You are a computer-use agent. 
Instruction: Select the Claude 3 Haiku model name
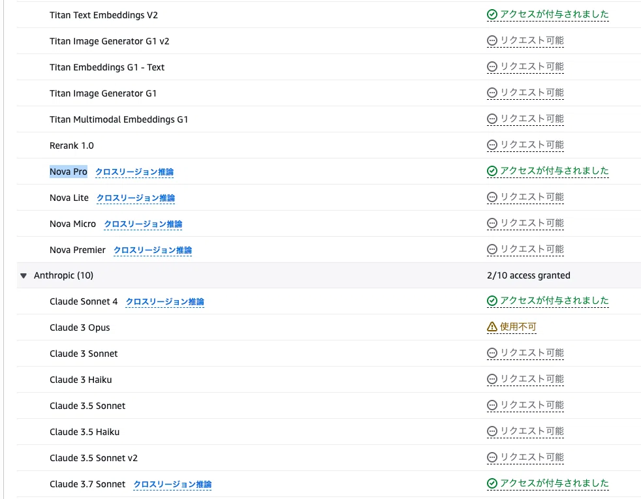tap(80, 380)
